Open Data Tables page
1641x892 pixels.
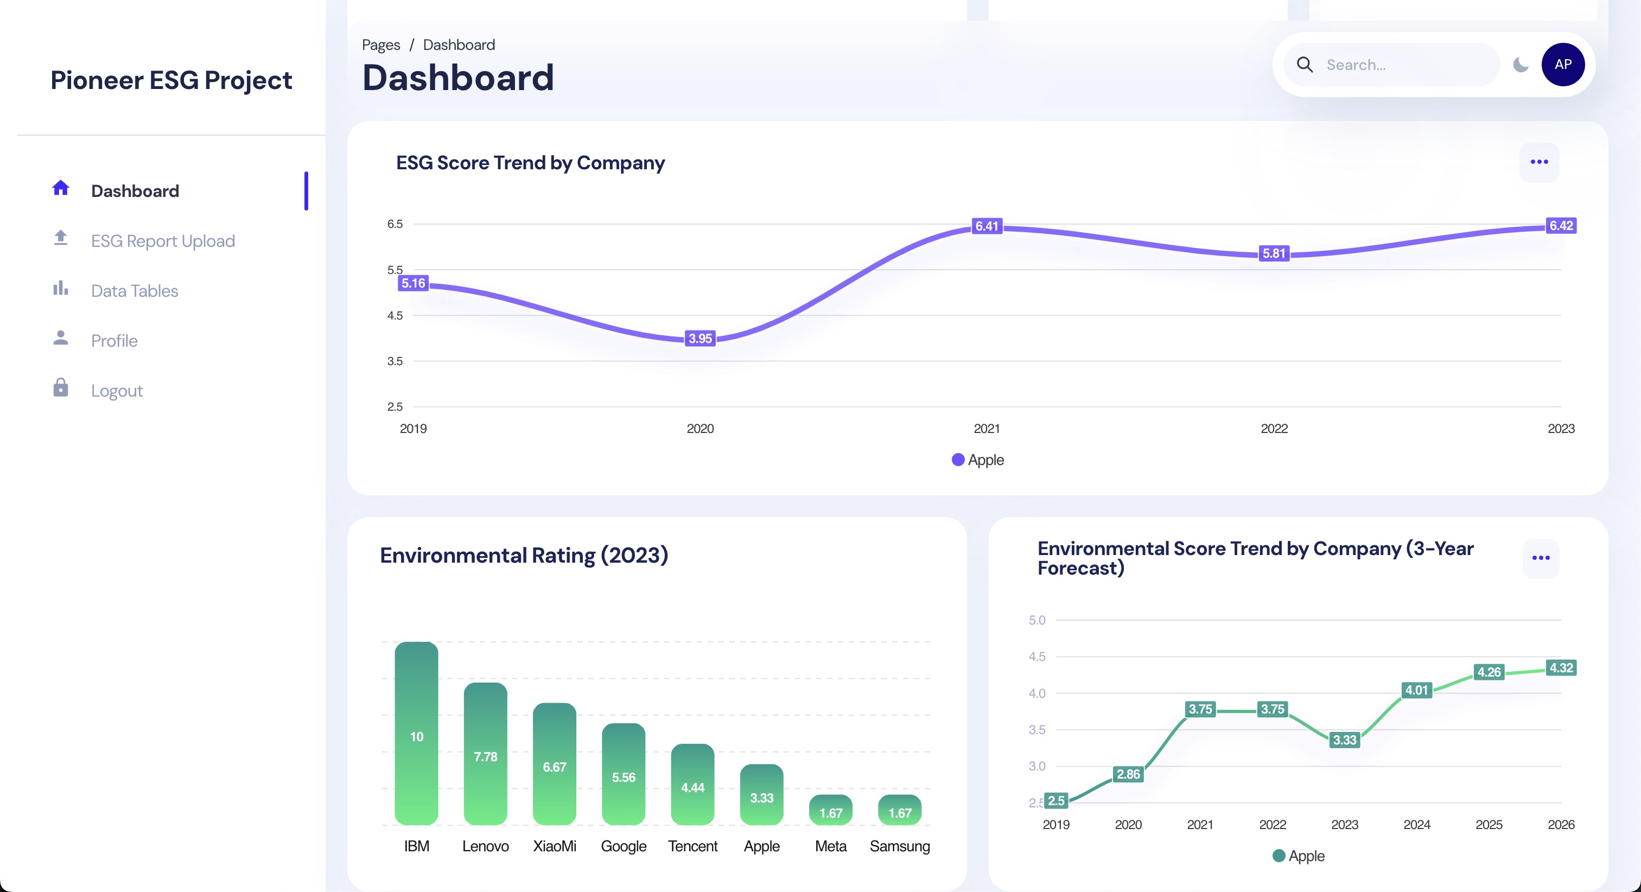click(x=135, y=290)
